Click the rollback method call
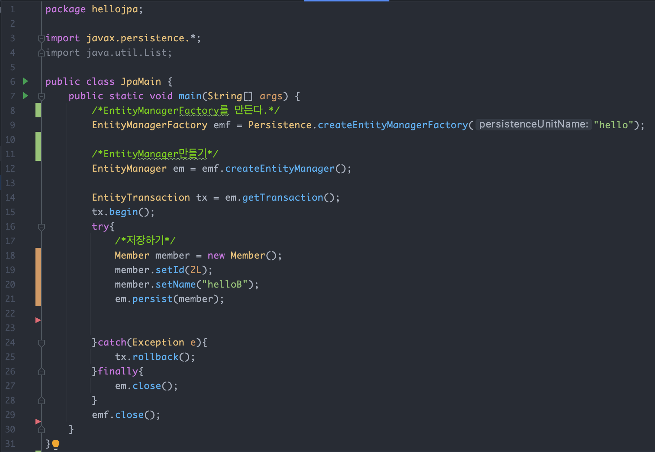The image size is (655, 452). point(156,357)
